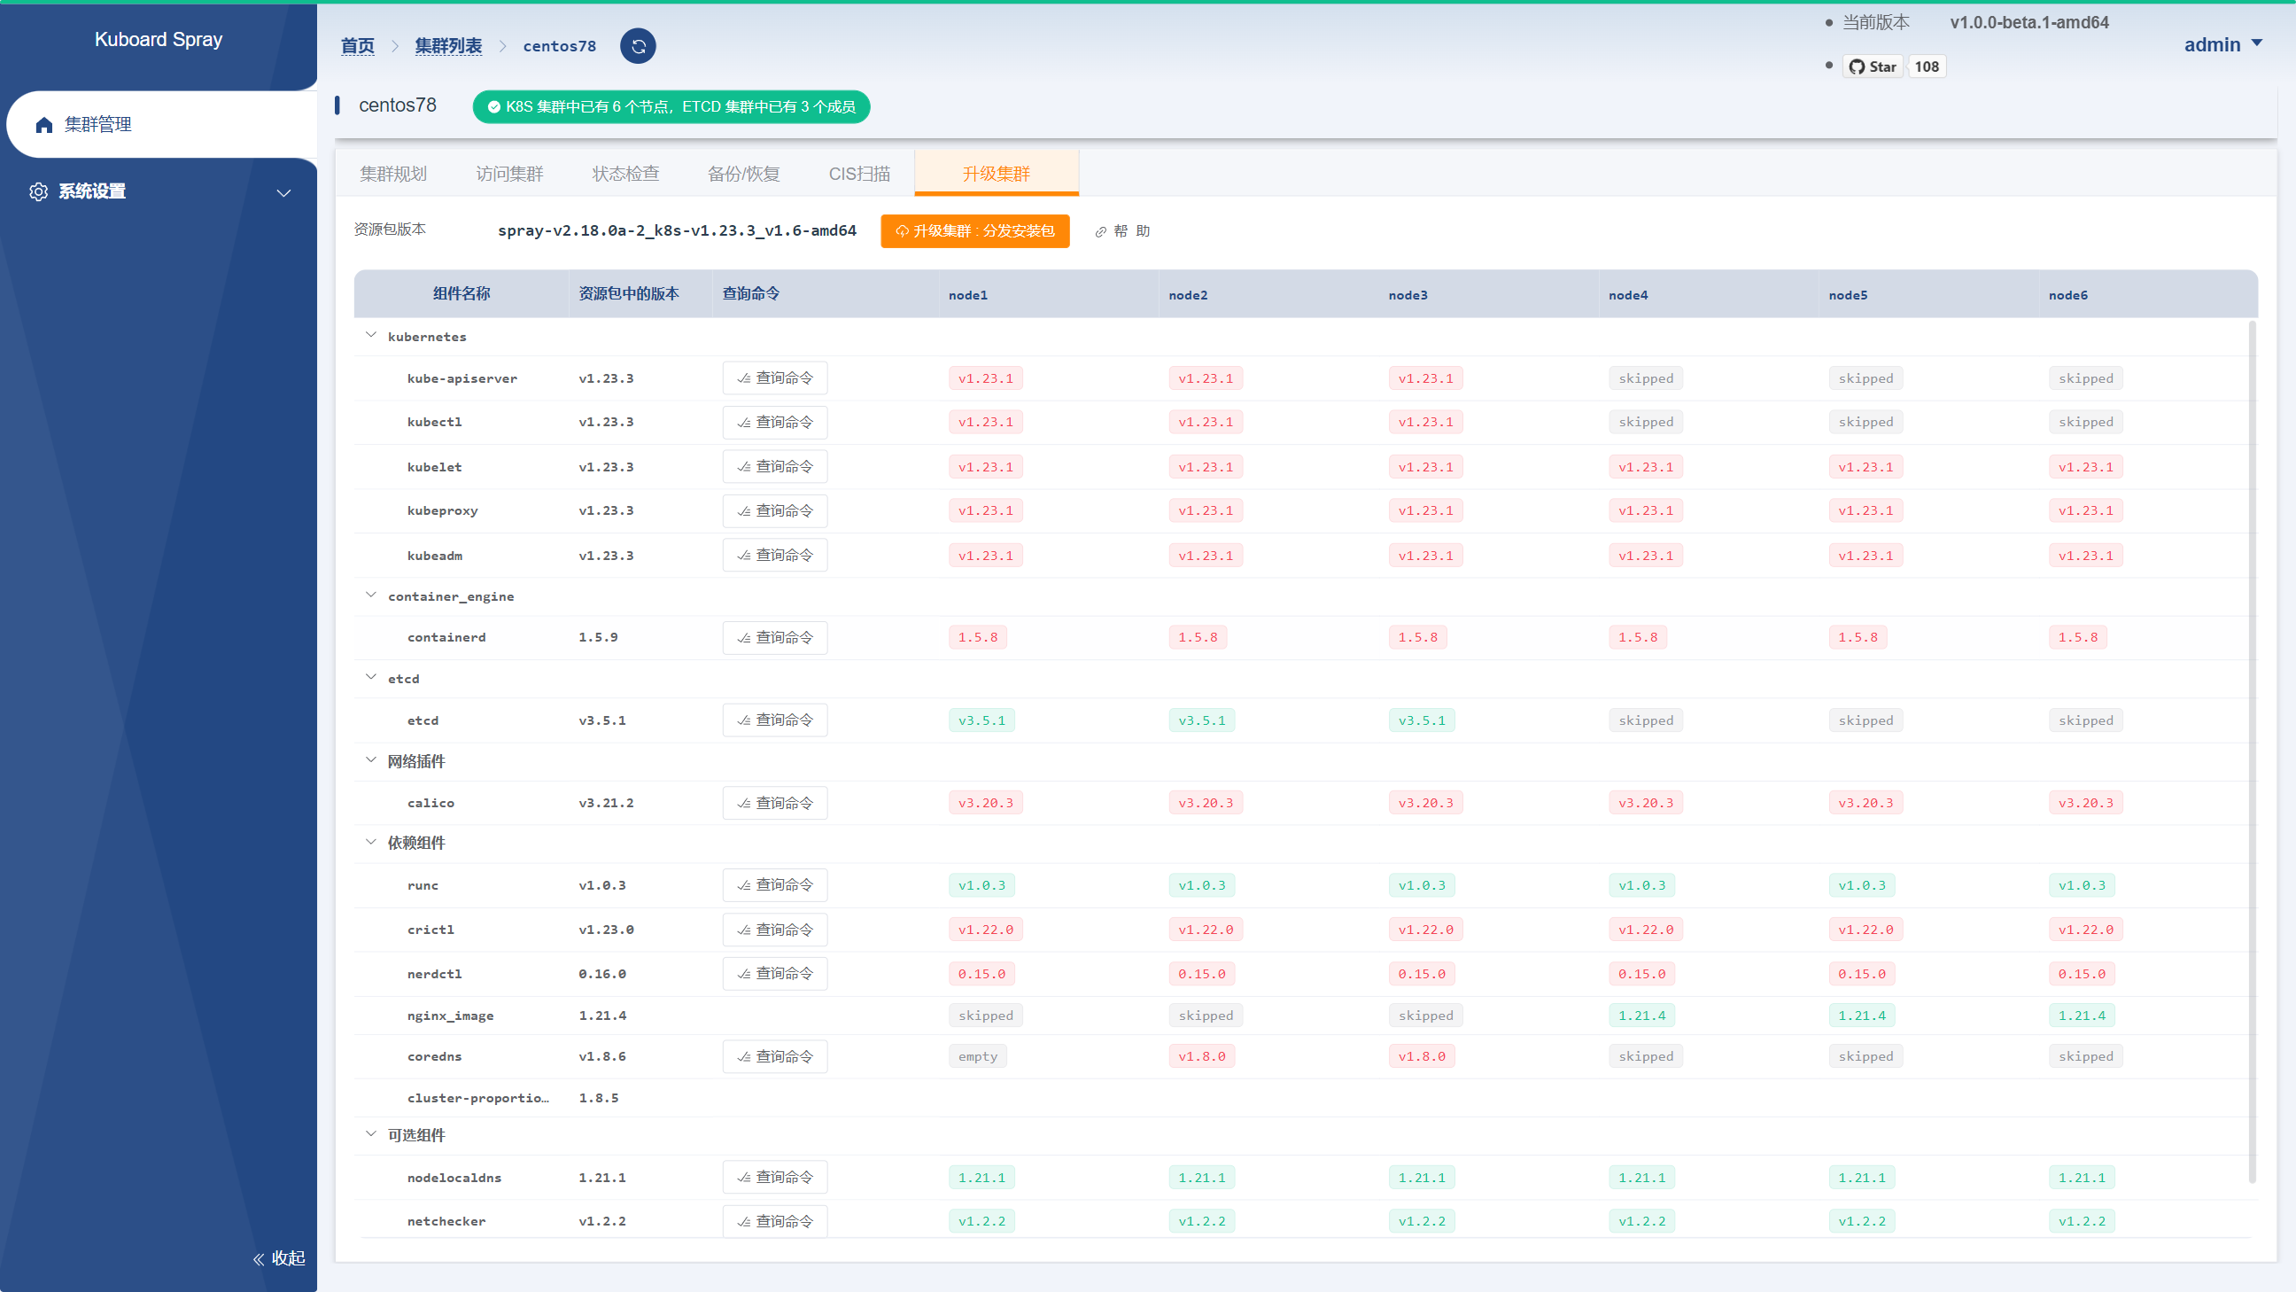This screenshot has width=2296, height=1292.
Task: Collapse the container_engine group
Action: [x=371, y=595]
